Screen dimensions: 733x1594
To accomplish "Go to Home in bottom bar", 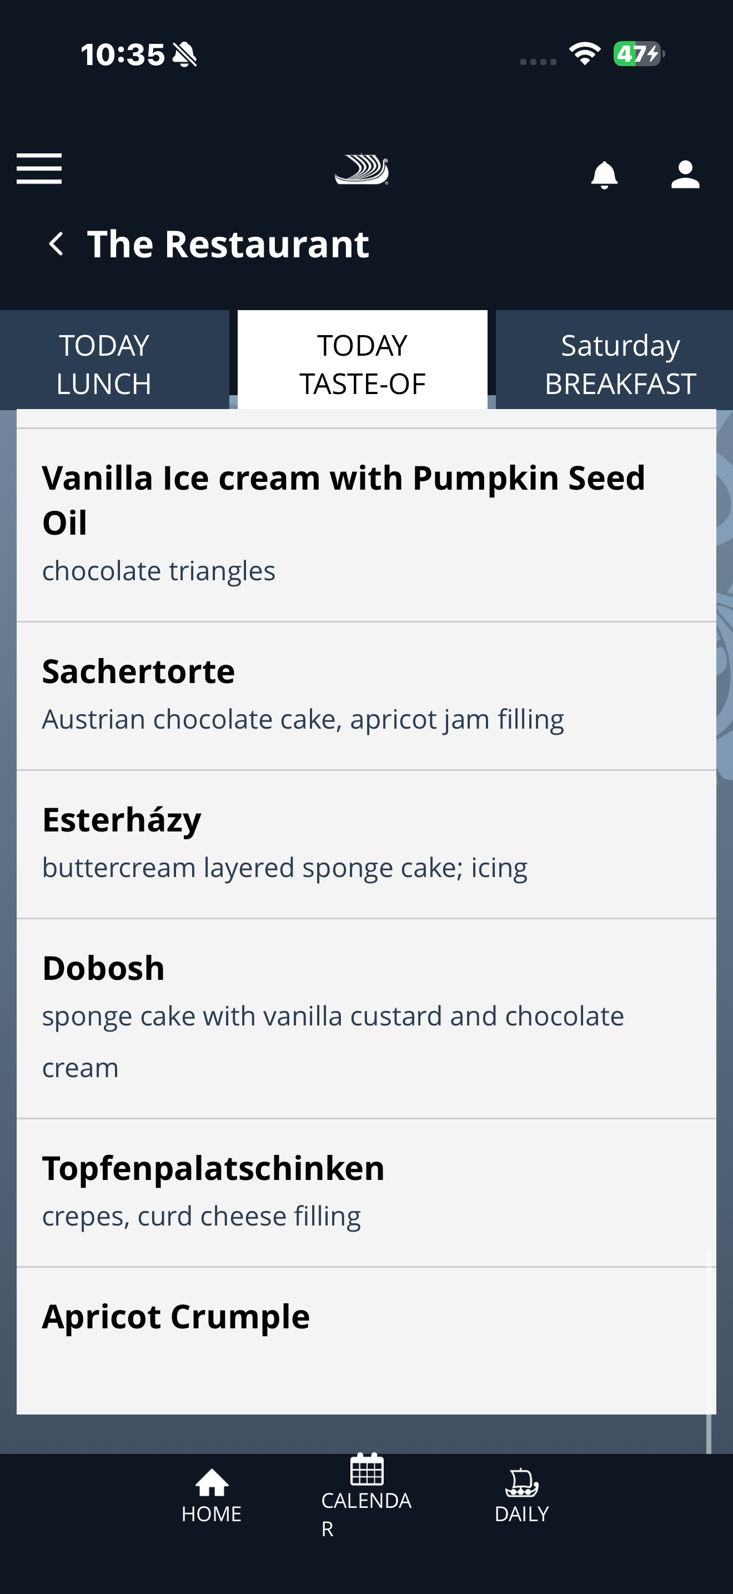I will pos(212,1496).
